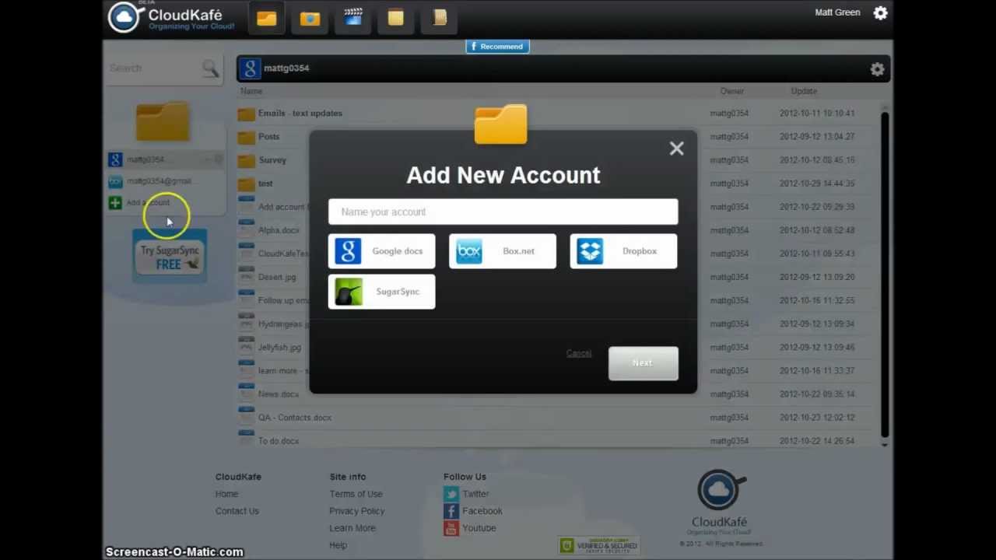Select the Box.net account option
Image resolution: width=996 pixels, height=560 pixels.
(503, 251)
